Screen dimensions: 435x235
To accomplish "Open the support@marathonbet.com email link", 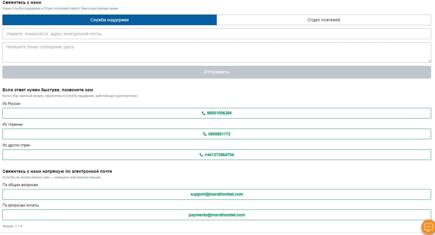I will coord(217,194).
